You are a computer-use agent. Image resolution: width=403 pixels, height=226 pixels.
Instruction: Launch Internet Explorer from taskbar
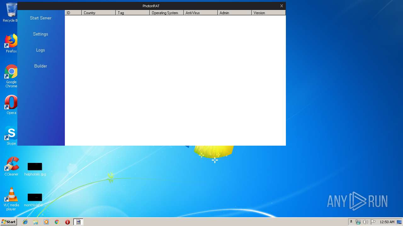point(25,222)
